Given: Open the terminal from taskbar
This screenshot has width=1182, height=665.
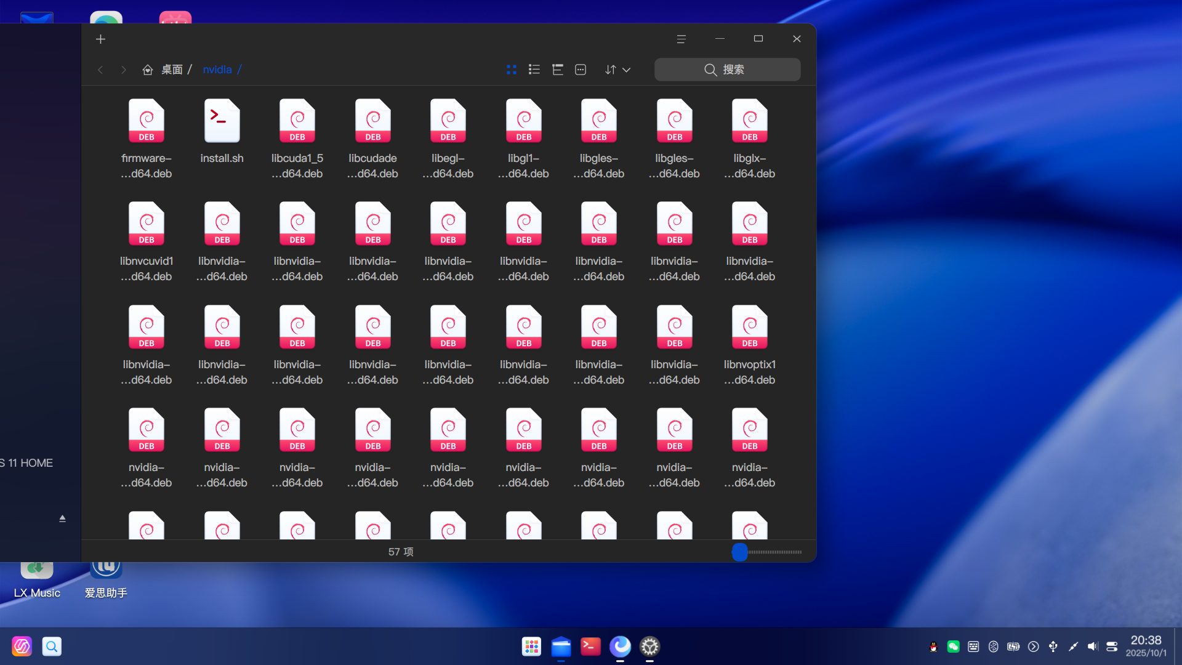Looking at the screenshot, I should click(x=590, y=647).
